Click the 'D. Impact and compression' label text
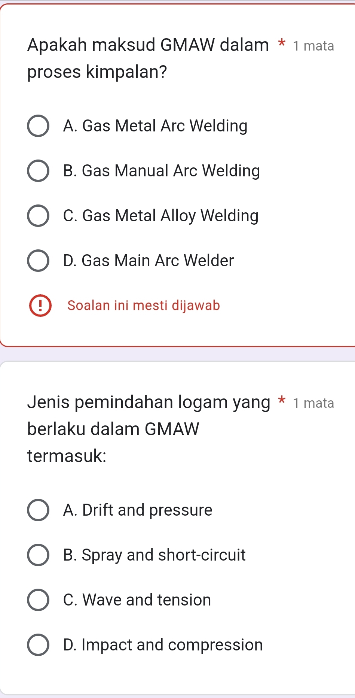The width and height of the screenshot is (355, 698). (x=163, y=645)
